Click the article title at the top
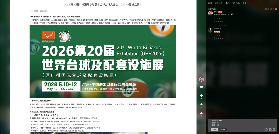 102,4
